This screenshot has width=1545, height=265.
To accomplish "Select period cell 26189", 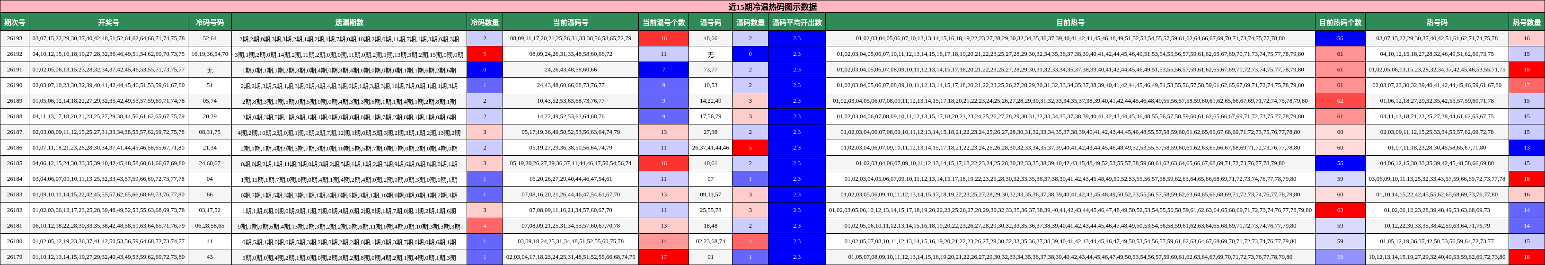I will pos(14,101).
